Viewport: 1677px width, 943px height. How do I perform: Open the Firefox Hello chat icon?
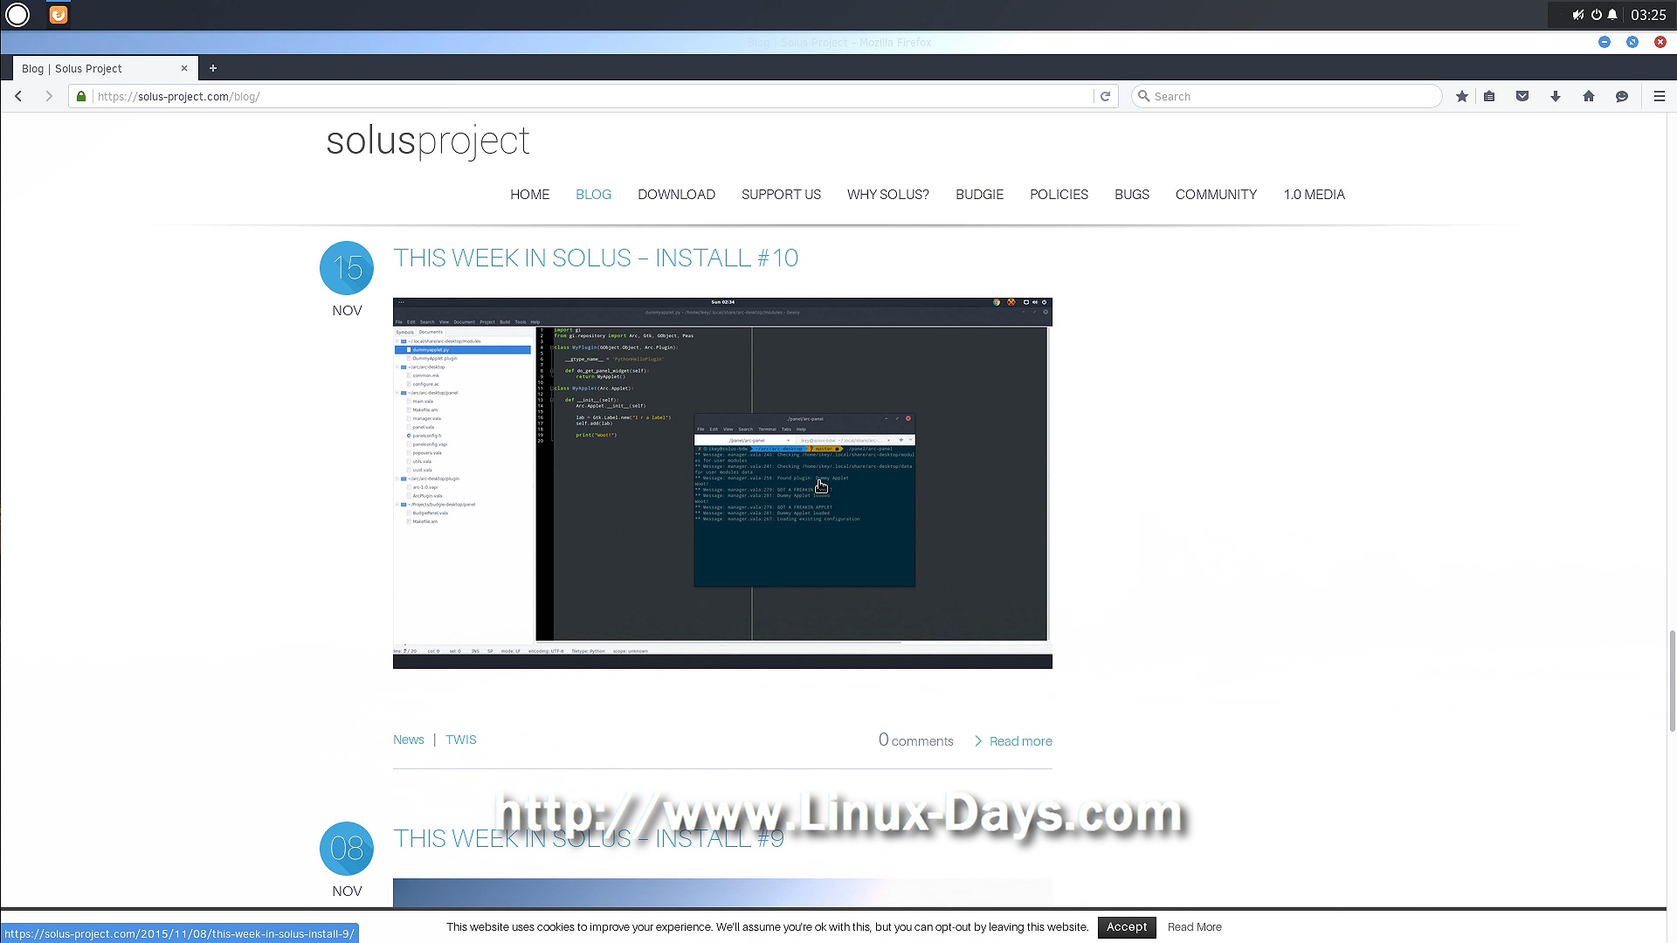(1622, 96)
